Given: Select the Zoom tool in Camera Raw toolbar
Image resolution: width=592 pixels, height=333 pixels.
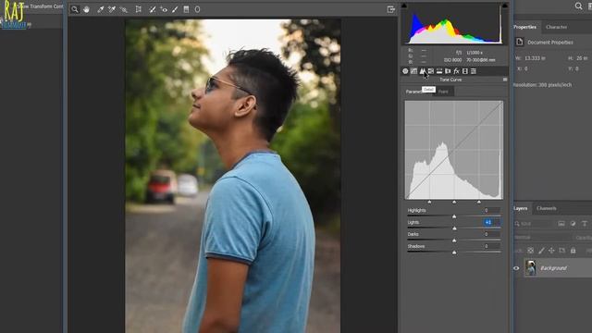Looking at the screenshot, I should 75,9.
